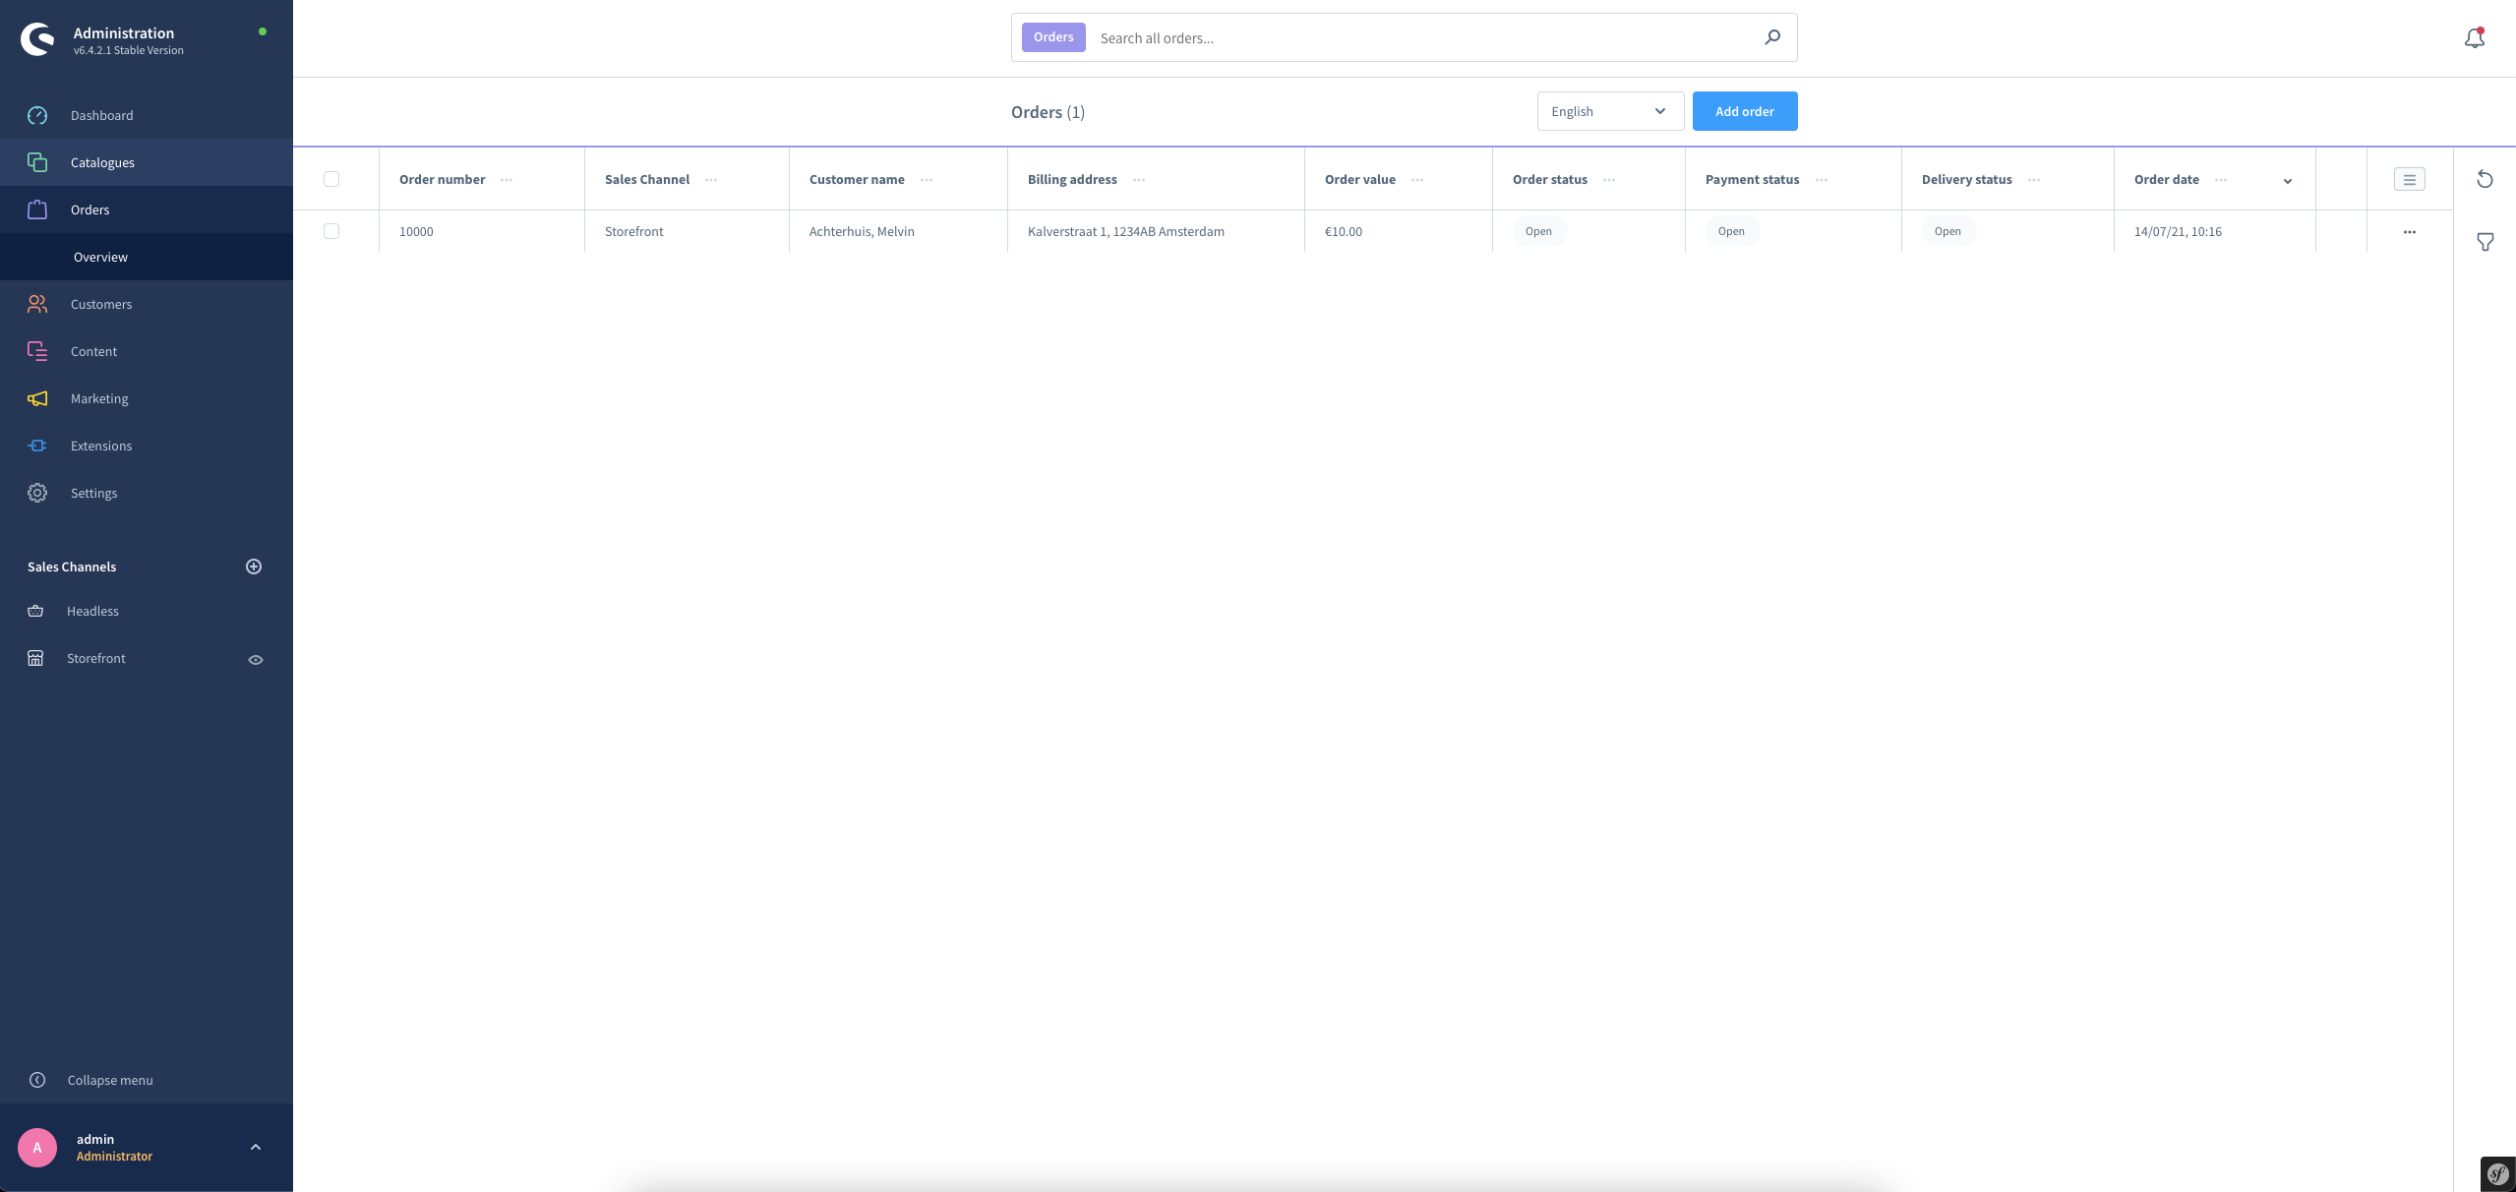The width and height of the screenshot is (2516, 1192).
Task: Open context menu for order 10000
Action: point(2409,232)
